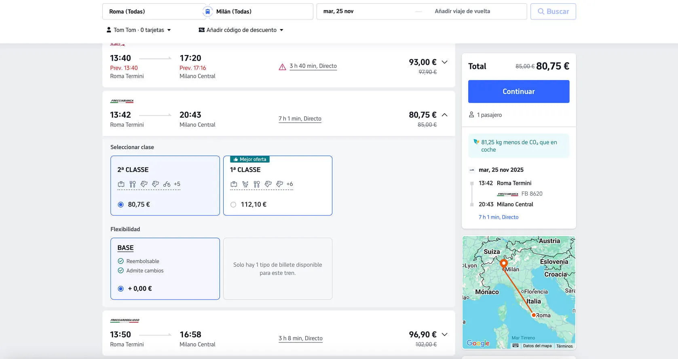This screenshot has height=359, width=678.
Task: Click the cutlery icon in 1ª CLASSE card
Action: pos(257,184)
